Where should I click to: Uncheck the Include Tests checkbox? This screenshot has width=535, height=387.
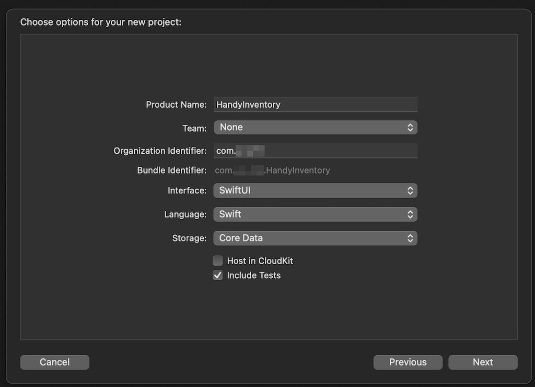[218, 276]
